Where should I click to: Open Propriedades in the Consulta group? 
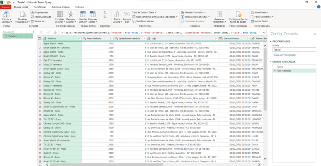coord(40,13)
